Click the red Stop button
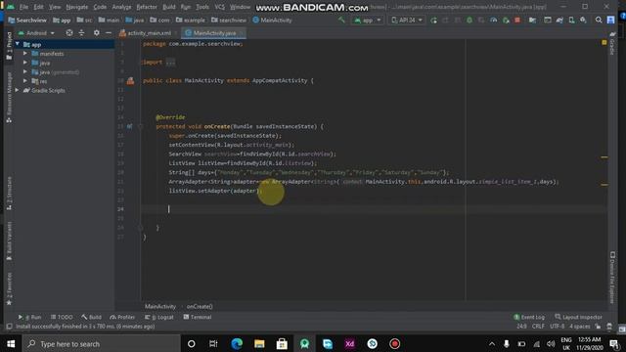Screen dimensions: 626x352 [517, 20]
